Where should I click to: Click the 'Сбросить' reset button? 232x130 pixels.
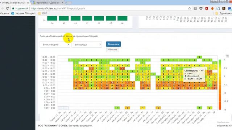click(x=112, y=49)
